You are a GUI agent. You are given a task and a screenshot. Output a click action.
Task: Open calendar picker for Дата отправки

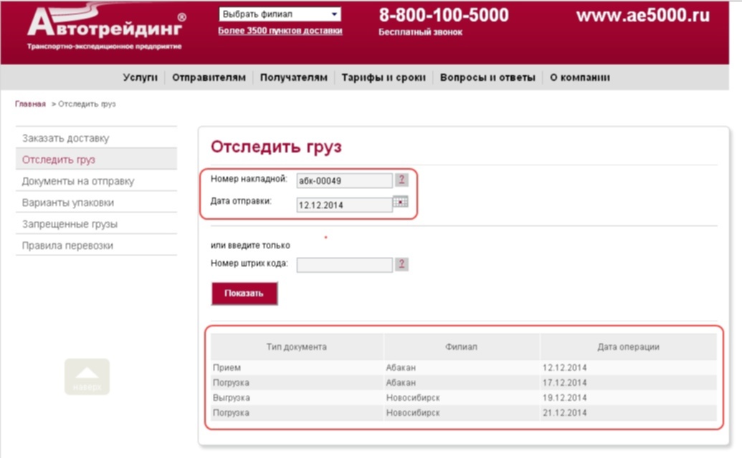point(401,202)
